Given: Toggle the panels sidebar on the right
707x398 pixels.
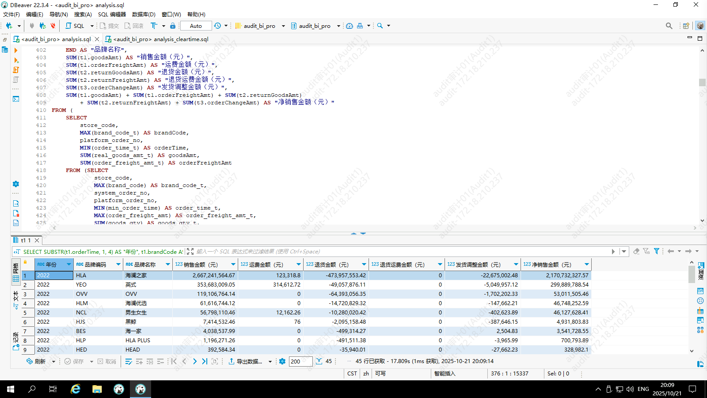Looking at the screenshot, I should point(701,270).
